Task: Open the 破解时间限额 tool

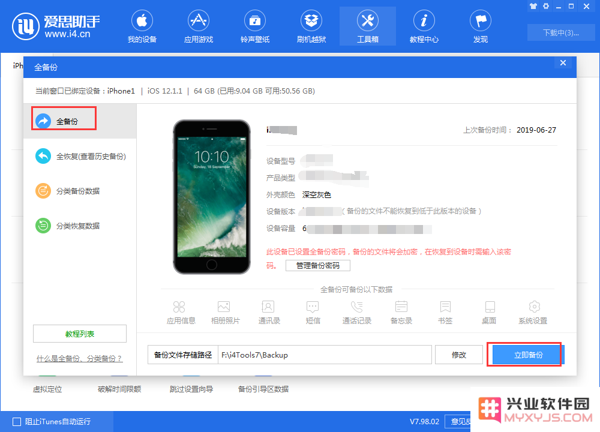Action: (x=119, y=389)
